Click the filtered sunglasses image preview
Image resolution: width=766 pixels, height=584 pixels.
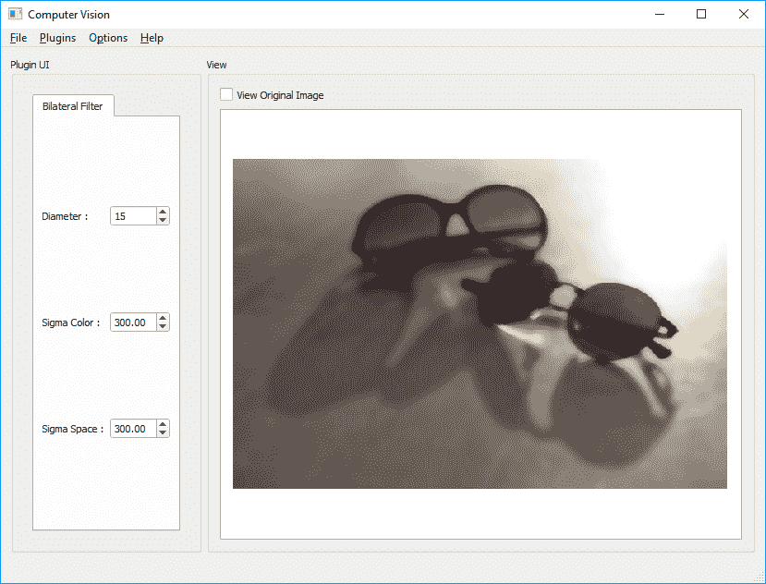(x=480, y=323)
